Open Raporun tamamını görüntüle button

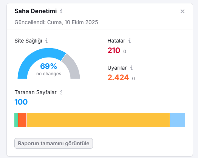[54, 143]
